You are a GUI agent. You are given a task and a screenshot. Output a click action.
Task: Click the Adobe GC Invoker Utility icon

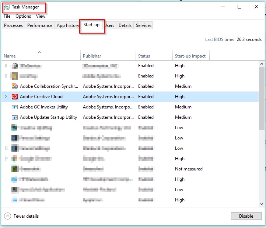15,107
